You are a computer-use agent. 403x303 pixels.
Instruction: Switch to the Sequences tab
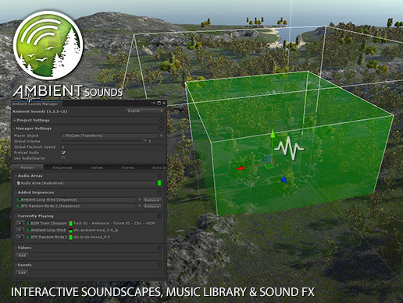pyautogui.click(x=62, y=167)
